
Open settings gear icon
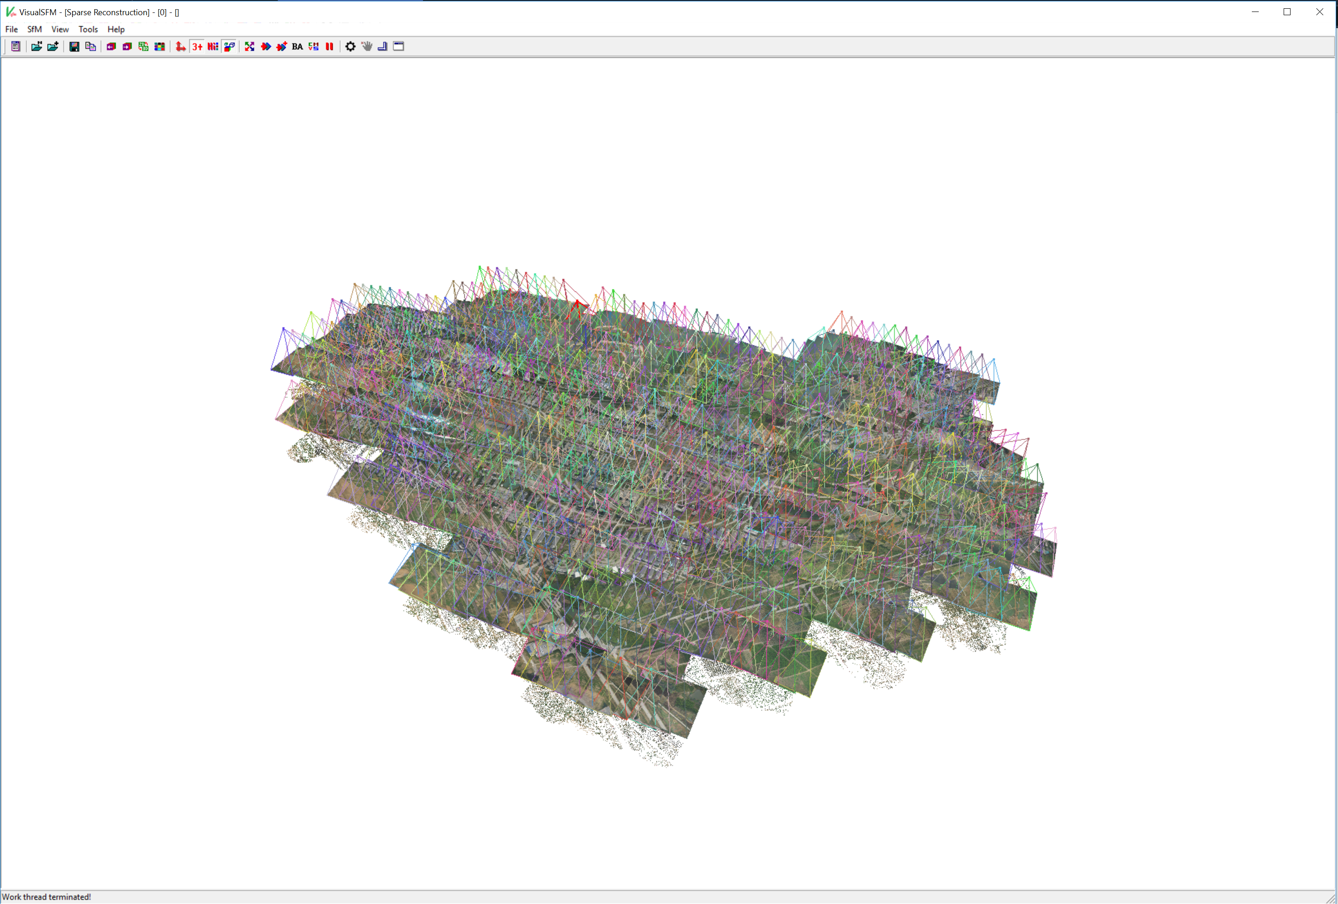coord(350,47)
